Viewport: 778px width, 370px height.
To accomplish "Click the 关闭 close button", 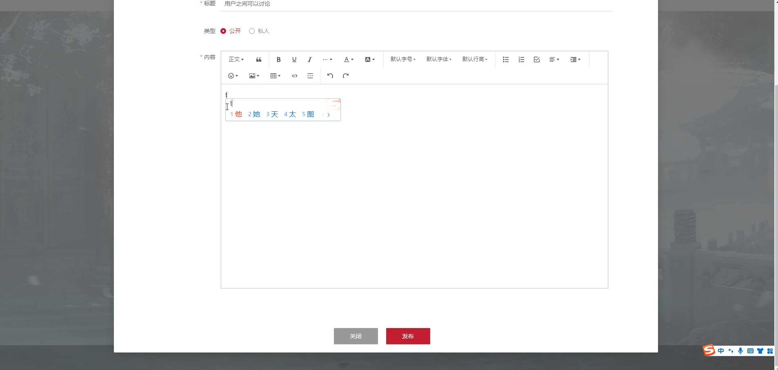I will [x=356, y=336].
